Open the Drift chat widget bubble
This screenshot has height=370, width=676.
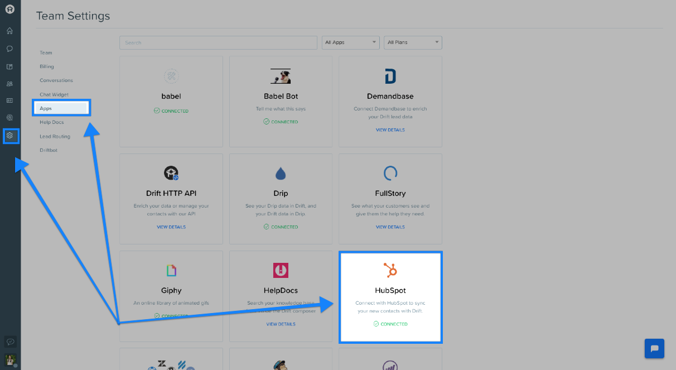(x=654, y=348)
